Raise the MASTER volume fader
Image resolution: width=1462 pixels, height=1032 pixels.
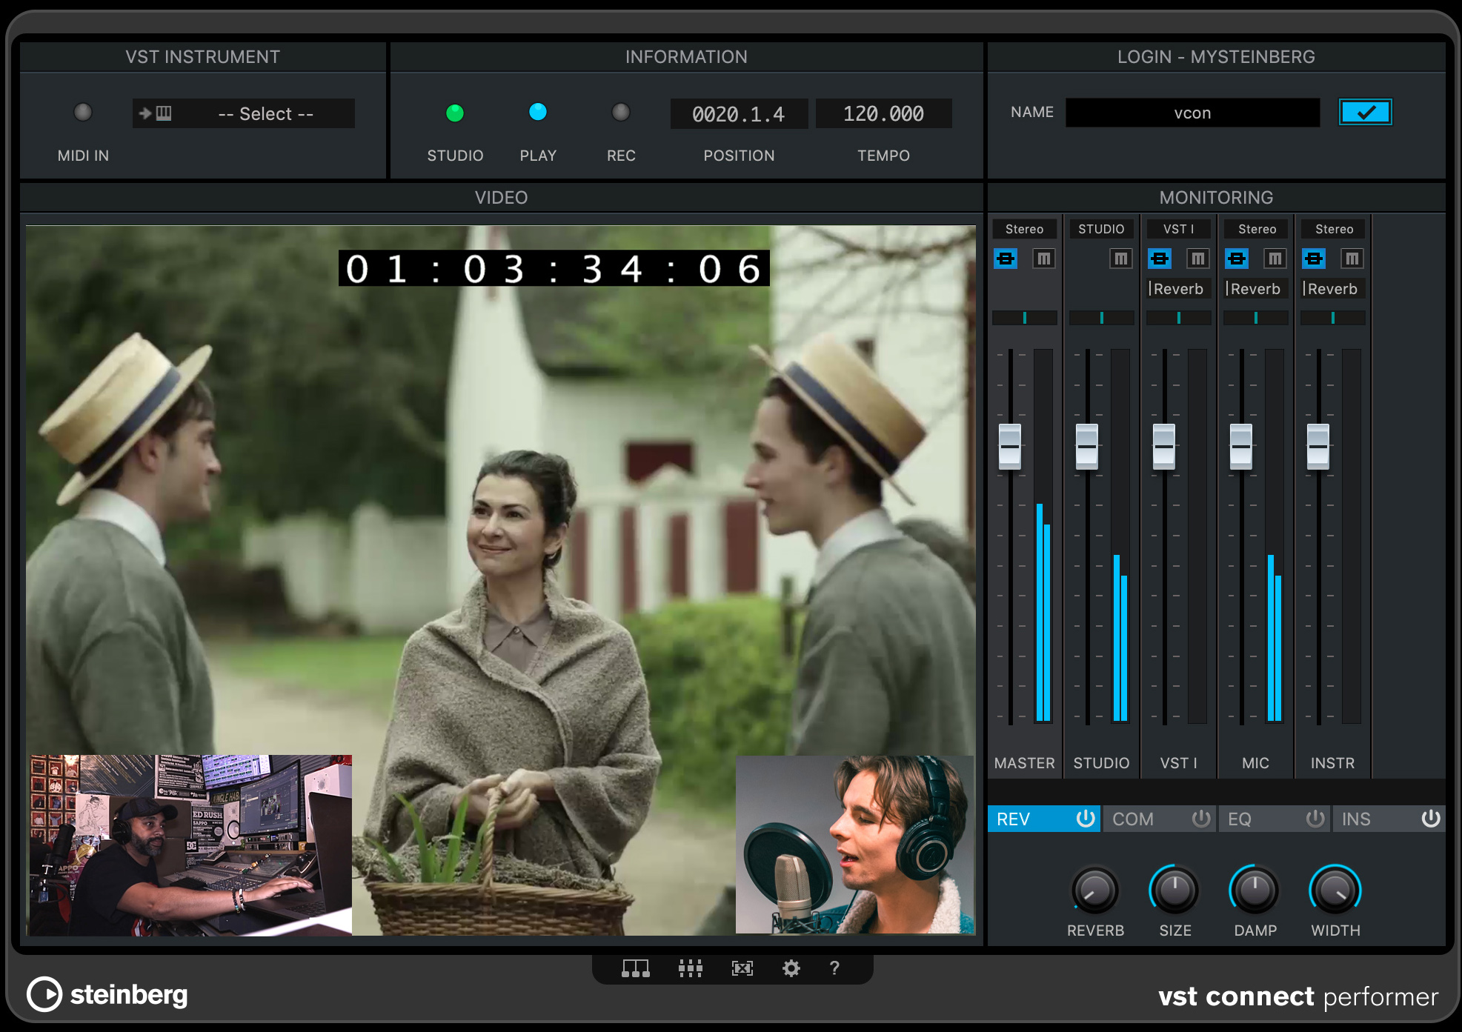(1010, 445)
